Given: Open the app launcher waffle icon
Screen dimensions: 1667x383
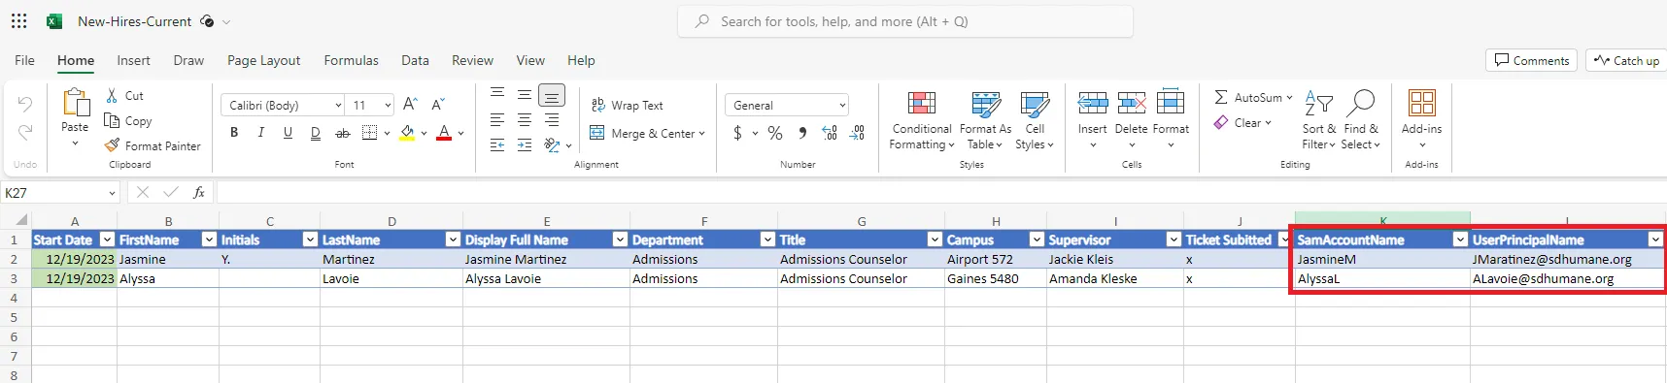Looking at the screenshot, I should [18, 20].
